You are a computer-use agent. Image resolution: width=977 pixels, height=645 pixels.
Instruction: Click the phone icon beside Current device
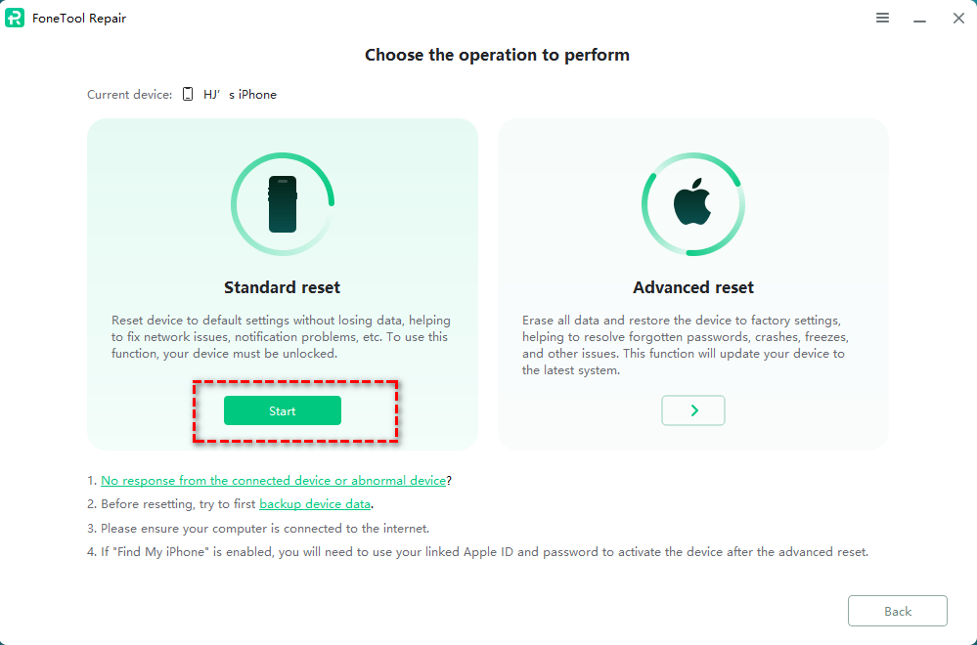click(x=188, y=95)
